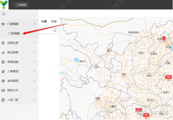Click the 济南 city label on map
The height and width of the screenshot is (120, 173).
[168, 63]
